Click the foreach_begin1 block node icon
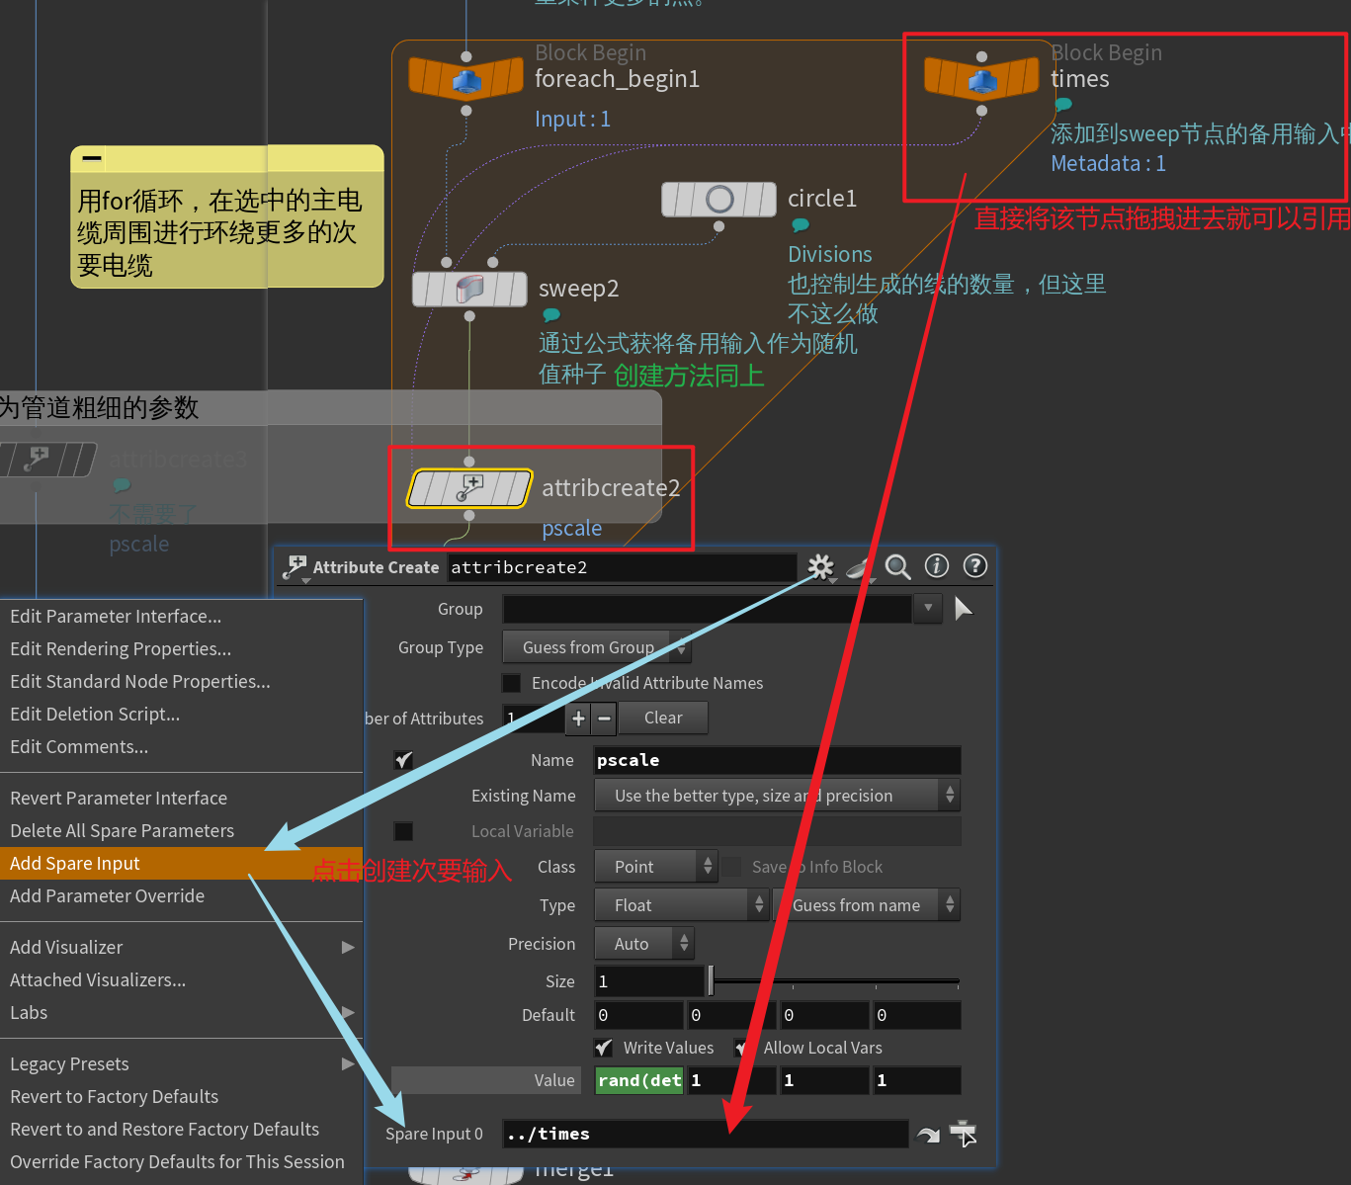This screenshot has height=1185, width=1351. tap(465, 78)
